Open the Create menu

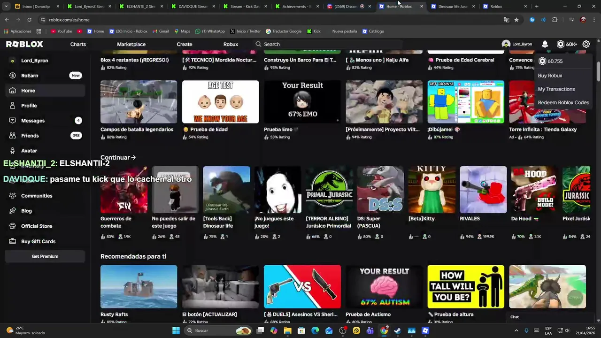point(185,44)
